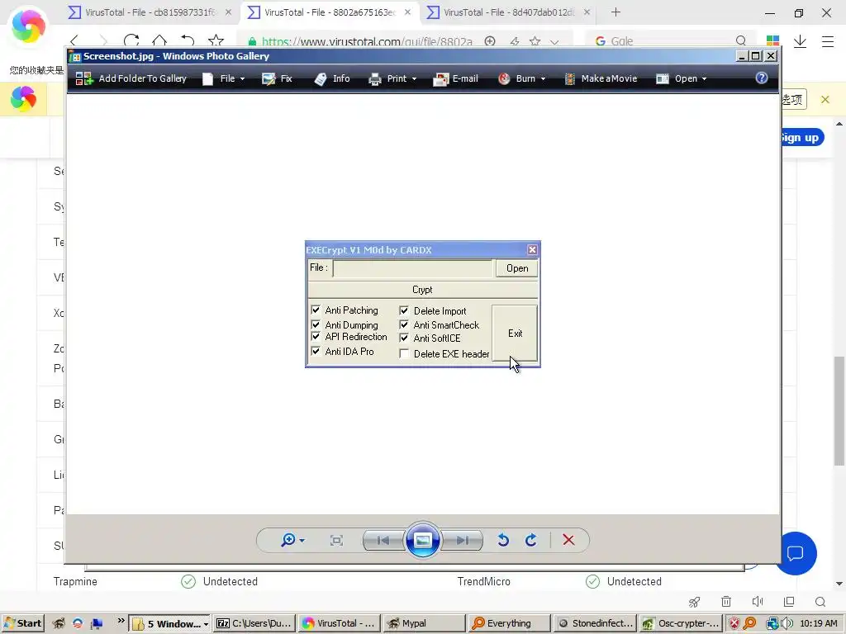Reload the browser page
Image resolution: width=846 pixels, height=634 pixels.
[131, 40]
